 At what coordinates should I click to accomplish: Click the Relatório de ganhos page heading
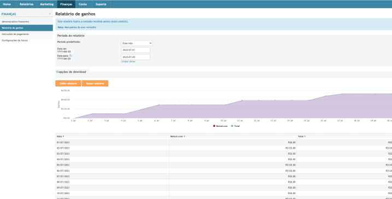(x=75, y=14)
